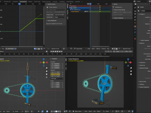This screenshot has width=151, height=113.
Task: Expand Delta Transform in Properties editor
Action: (140, 40)
